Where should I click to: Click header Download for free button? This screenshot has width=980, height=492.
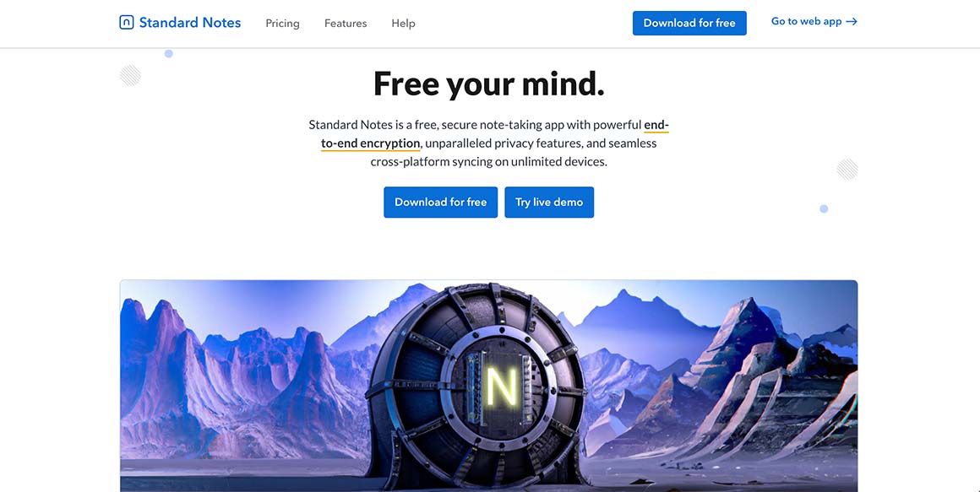click(x=689, y=23)
